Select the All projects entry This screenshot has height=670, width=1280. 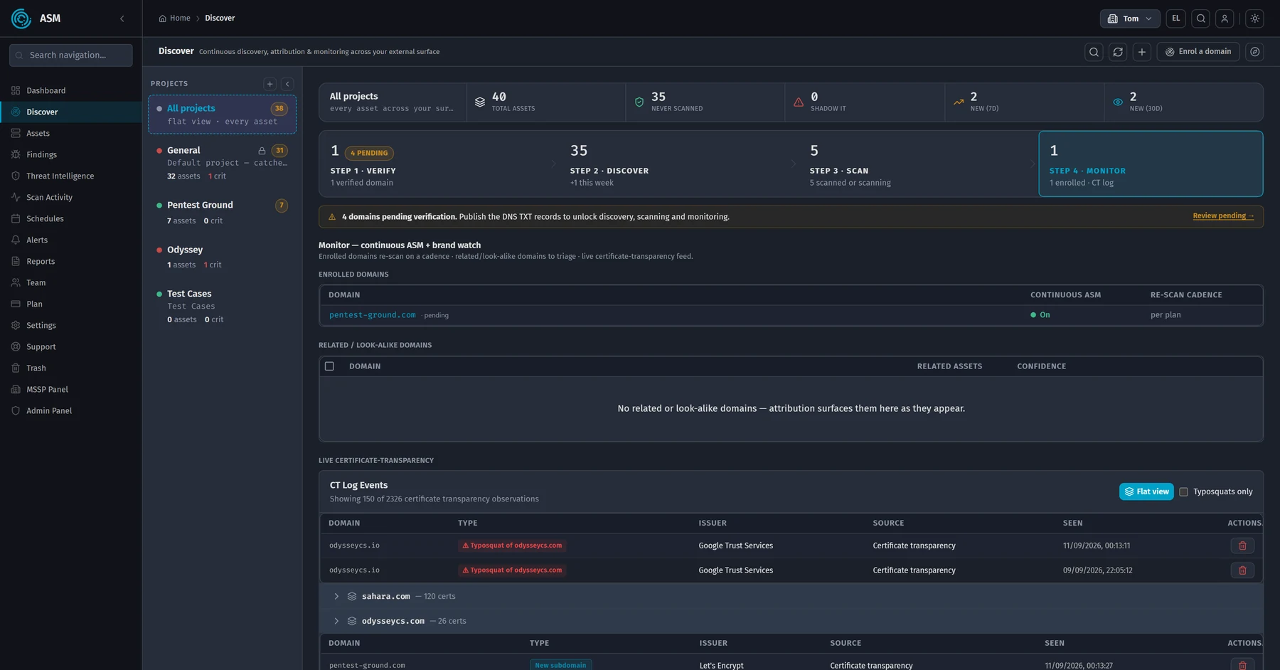tap(222, 115)
